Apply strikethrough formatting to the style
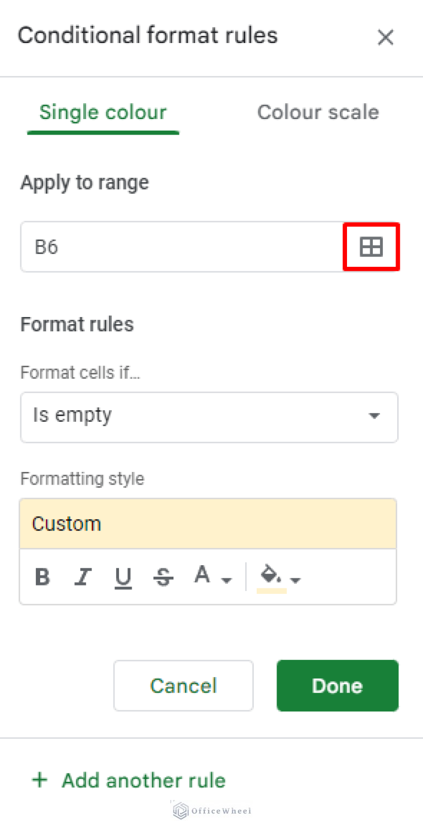Image resolution: width=423 pixels, height=832 pixels. point(163,577)
